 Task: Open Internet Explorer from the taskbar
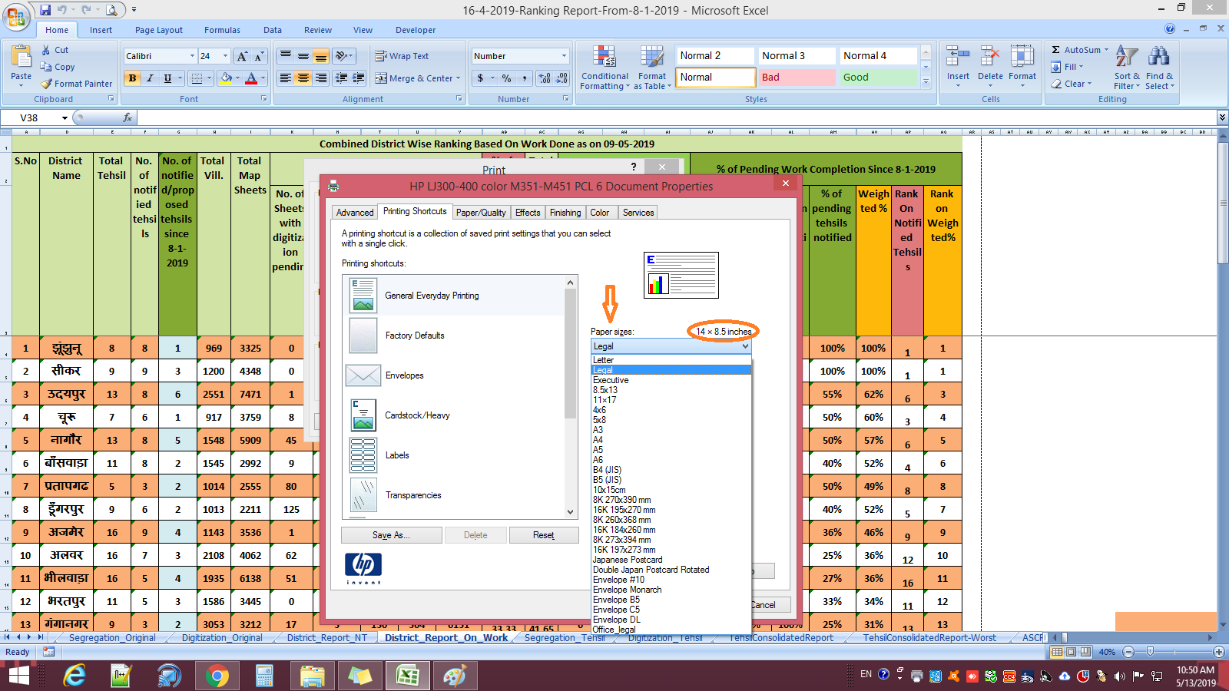pos(75,676)
